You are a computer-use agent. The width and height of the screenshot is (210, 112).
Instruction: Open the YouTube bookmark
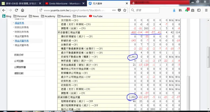tap(96, 16)
